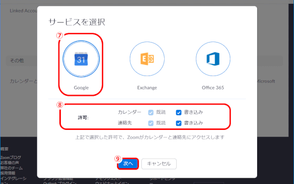Toggle contacts 連絡先 書き込み checkbox
The height and width of the screenshot is (184, 294).
click(x=179, y=123)
